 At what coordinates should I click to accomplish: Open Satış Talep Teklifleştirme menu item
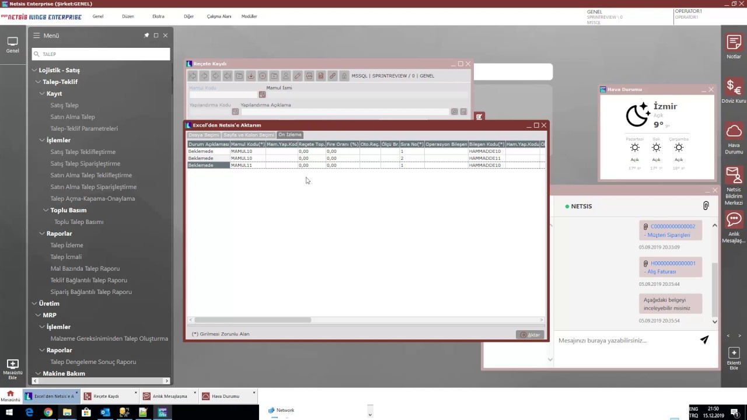[x=83, y=152]
